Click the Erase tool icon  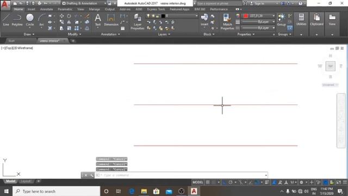tap(87, 16)
